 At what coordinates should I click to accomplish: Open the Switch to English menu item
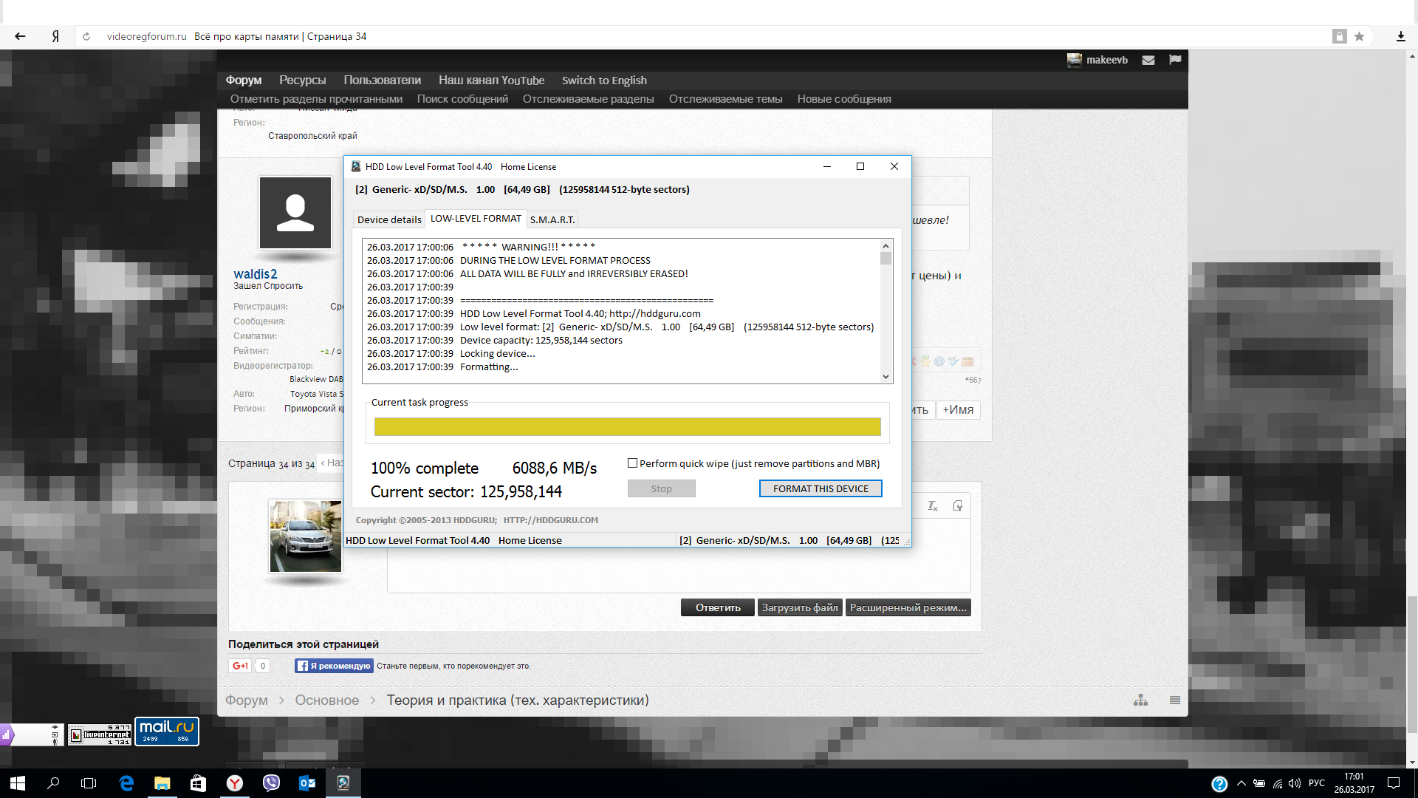(x=603, y=80)
